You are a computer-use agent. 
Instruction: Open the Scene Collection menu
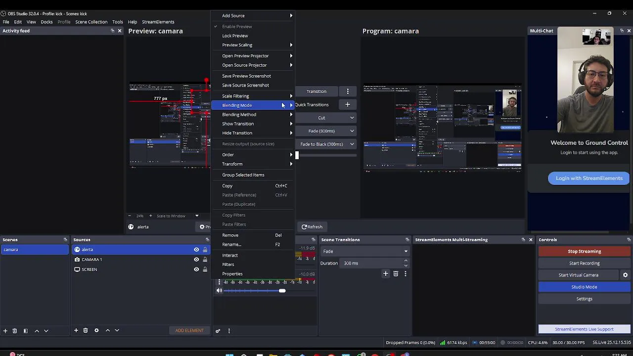[91, 22]
